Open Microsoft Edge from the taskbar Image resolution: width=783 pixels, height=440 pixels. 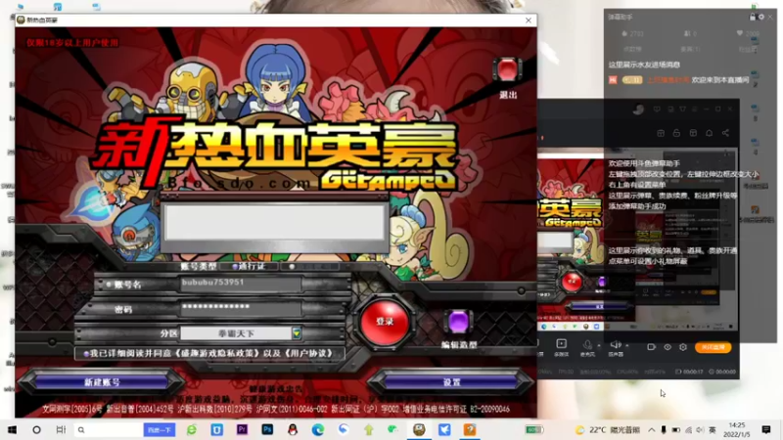click(x=317, y=429)
